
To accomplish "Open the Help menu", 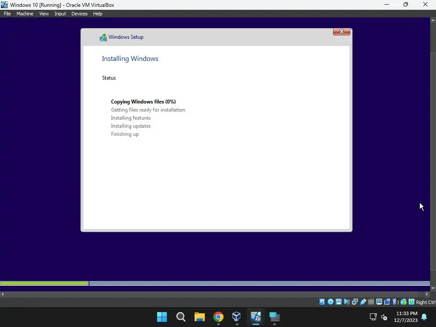I will pos(98,14).
